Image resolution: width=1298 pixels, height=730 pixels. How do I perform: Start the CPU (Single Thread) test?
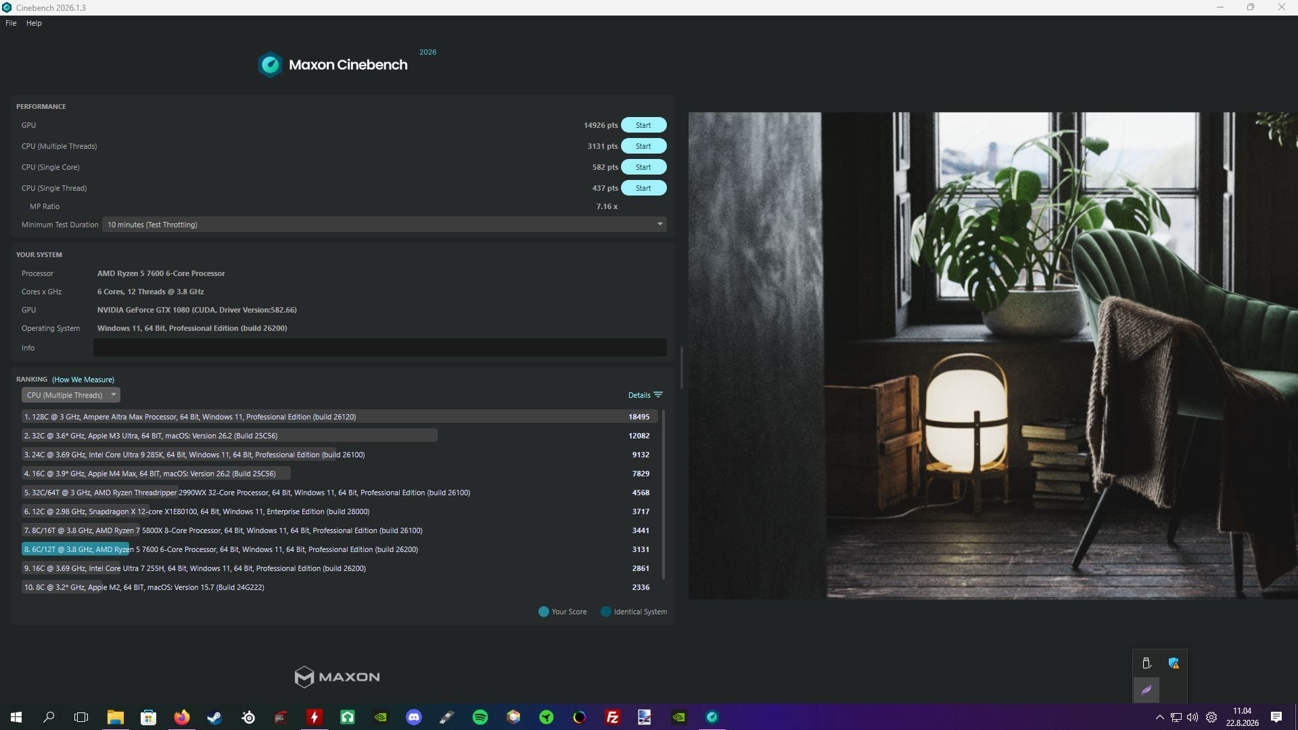tap(643, 188)
